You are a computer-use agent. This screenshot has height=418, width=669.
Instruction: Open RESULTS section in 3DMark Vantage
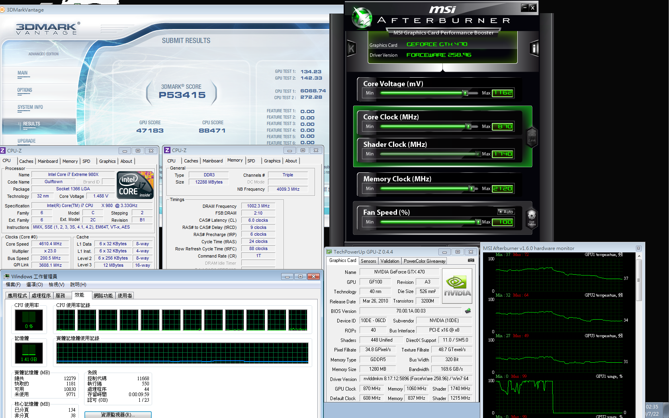(31, 124)
